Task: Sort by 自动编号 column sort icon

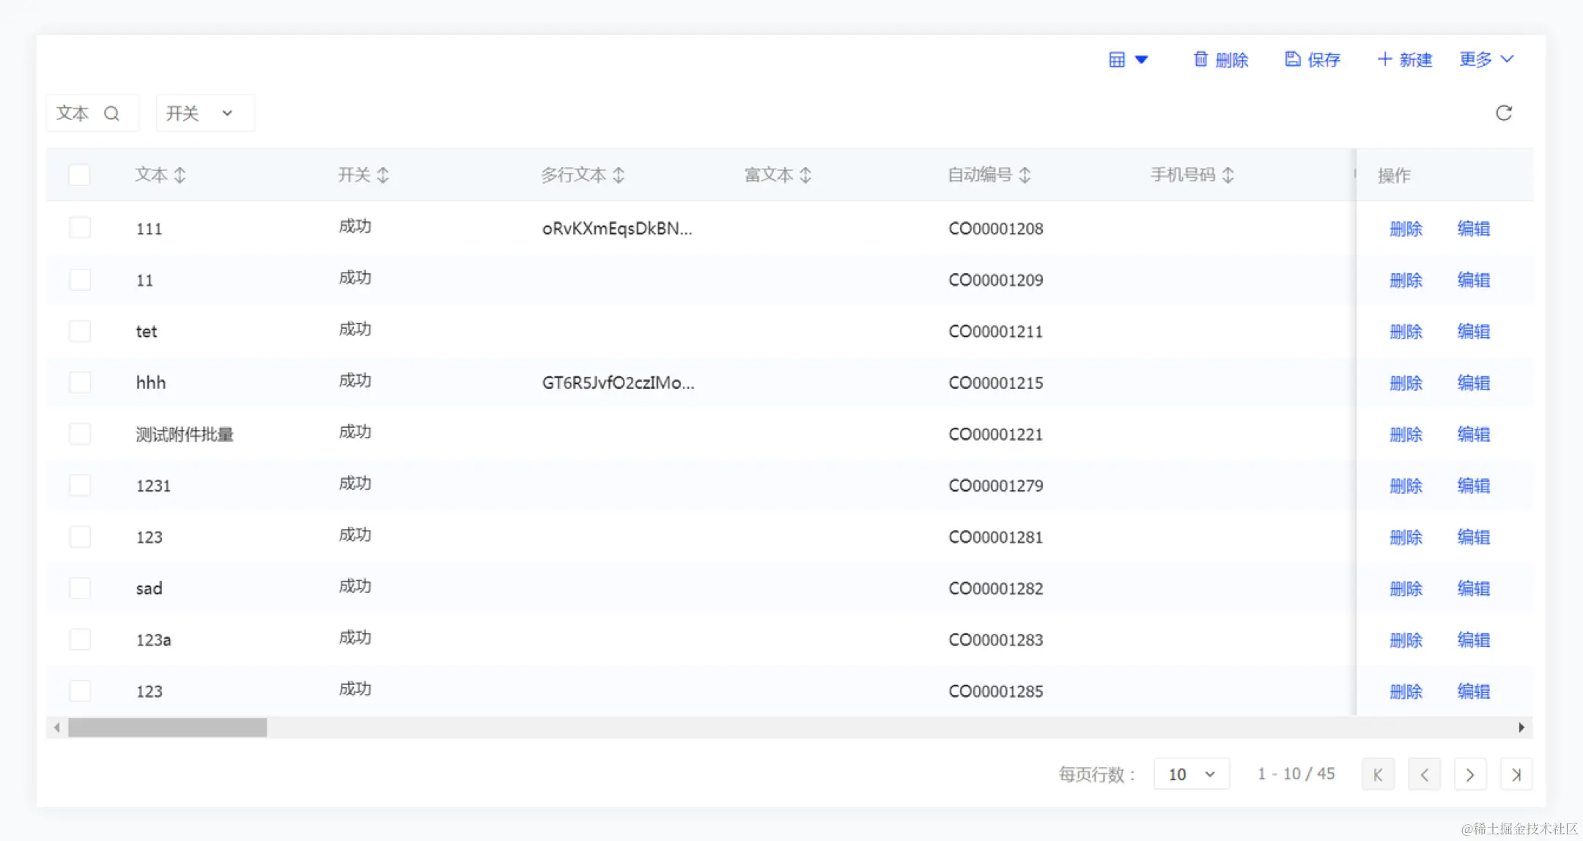Action: coord(1025,175)
